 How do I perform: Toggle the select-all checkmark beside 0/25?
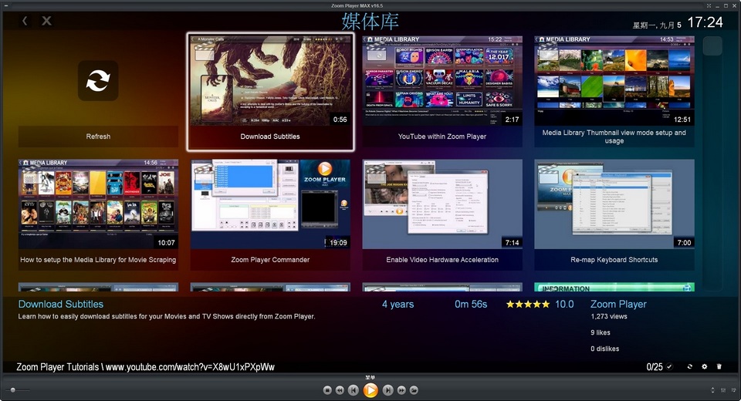[x=669, y=367]
